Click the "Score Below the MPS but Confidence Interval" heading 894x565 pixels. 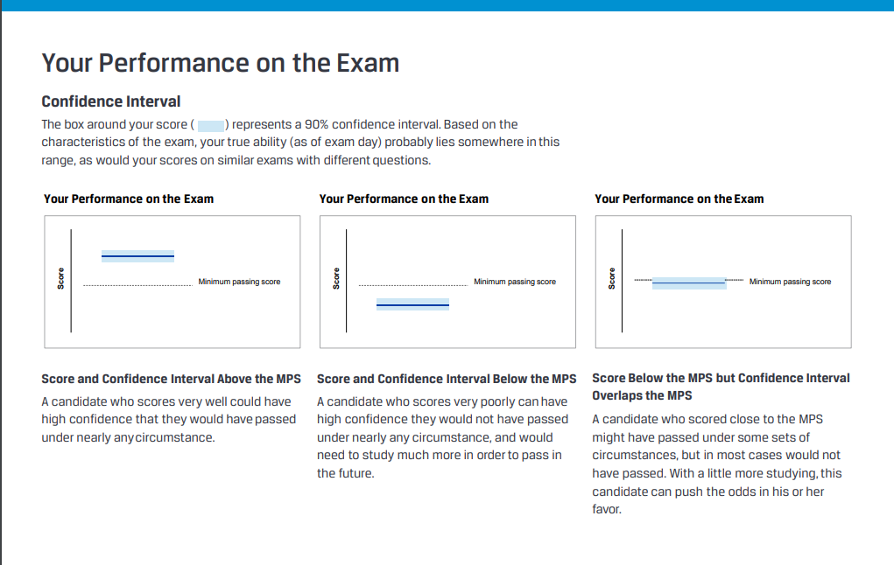(x=721, y=378)
